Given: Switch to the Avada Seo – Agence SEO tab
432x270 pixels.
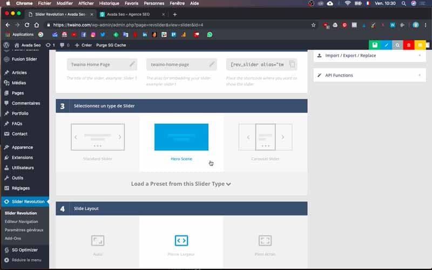Looking at the screenshot, I should click(x=129, y=15).
